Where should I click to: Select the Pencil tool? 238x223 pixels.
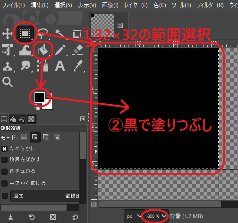tap(60, 50)
